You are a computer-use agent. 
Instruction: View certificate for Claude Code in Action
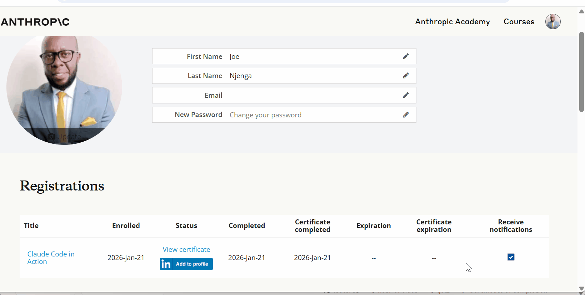click(x=186, y=249)
